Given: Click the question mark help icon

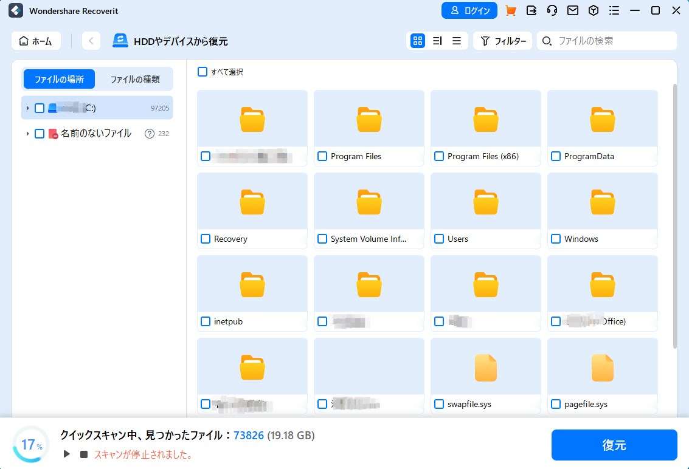Looking at the screenshot, I should (150, 134).
